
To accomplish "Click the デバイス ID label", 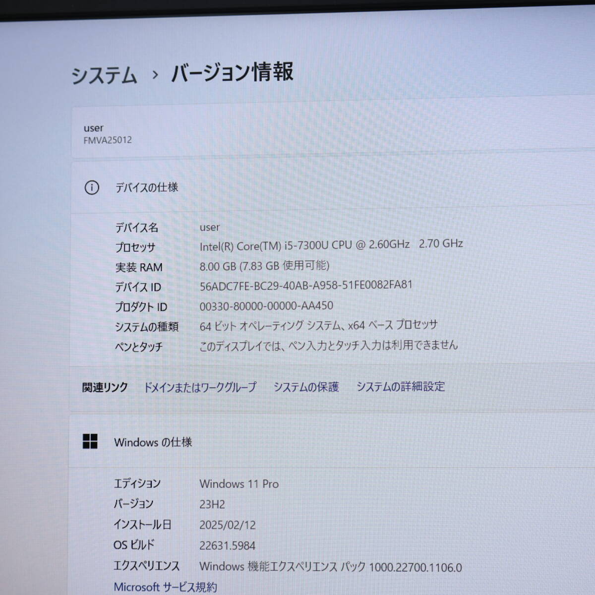I will pos(138,287).
